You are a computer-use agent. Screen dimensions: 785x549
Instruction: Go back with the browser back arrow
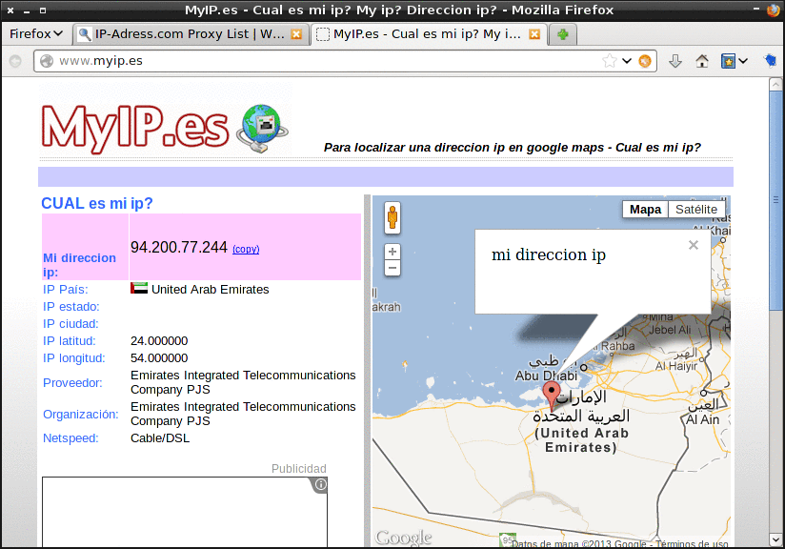click(x=15, y=61)
